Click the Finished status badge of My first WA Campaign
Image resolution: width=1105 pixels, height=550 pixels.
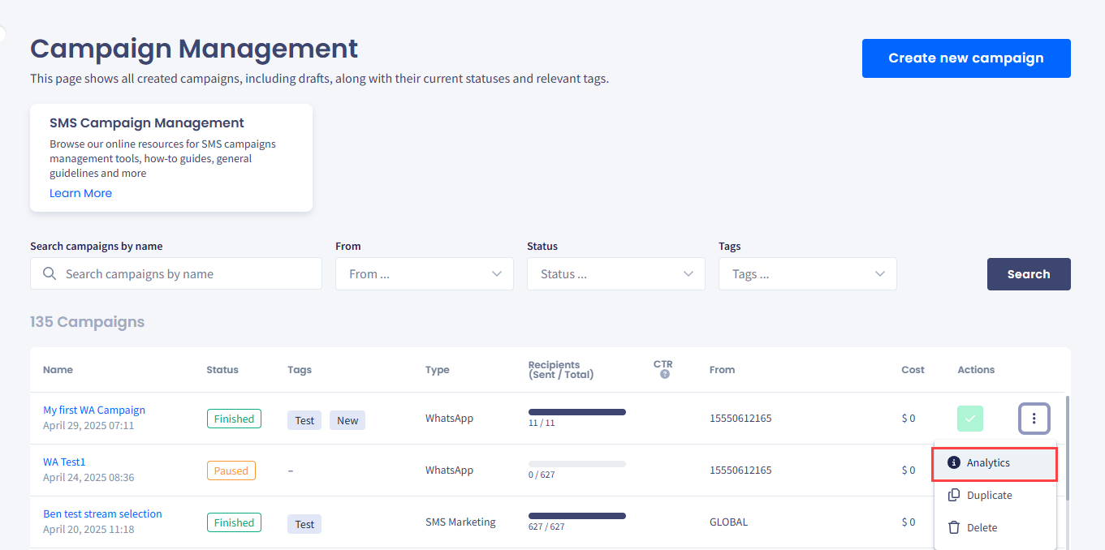point(234,419)
